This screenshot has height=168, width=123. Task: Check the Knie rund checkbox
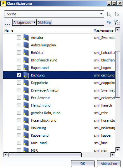(19, 143)
